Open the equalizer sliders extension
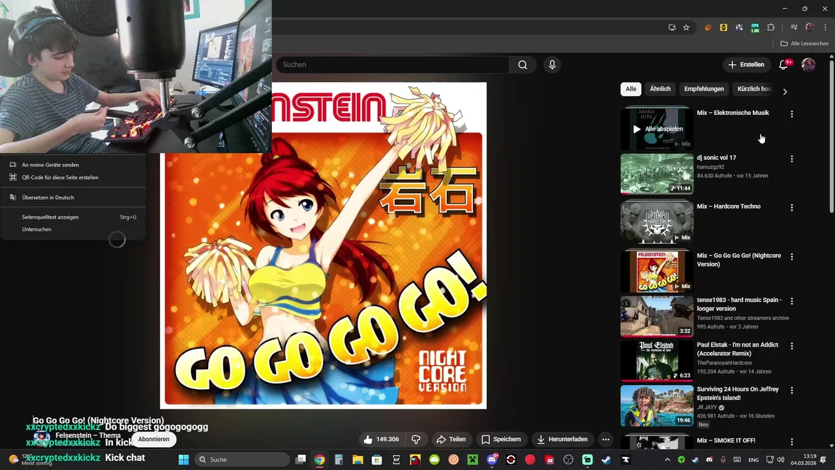 point(739,27)
